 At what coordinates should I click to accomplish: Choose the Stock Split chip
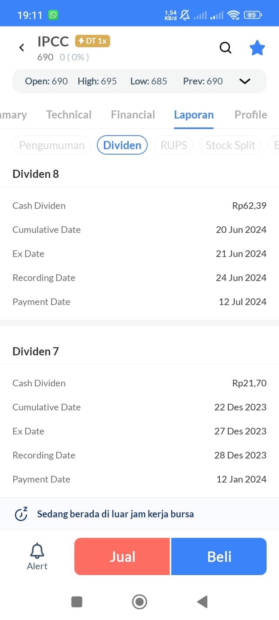[x=230, y=145]
